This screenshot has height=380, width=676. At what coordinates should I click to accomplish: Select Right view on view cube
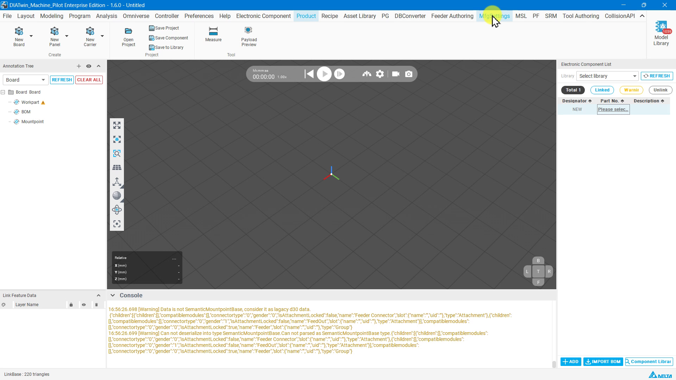pos(549,271)
